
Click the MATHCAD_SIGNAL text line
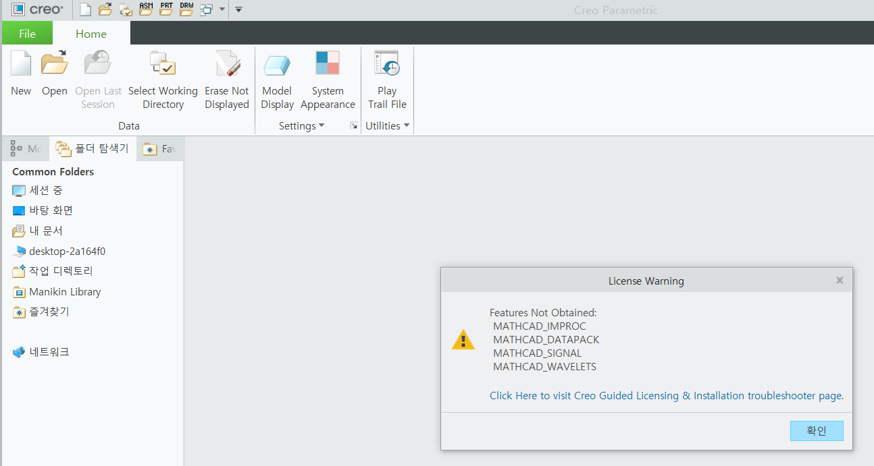point(538,353)
